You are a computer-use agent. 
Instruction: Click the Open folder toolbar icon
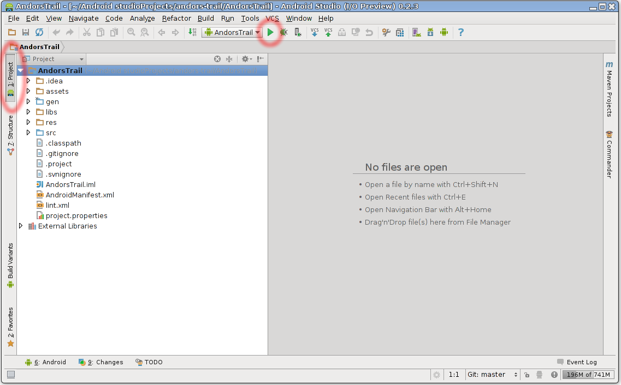(12, 32)
